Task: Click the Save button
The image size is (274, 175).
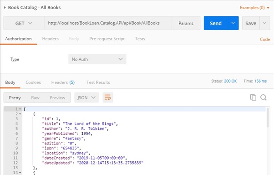Action: click(251, 23)
